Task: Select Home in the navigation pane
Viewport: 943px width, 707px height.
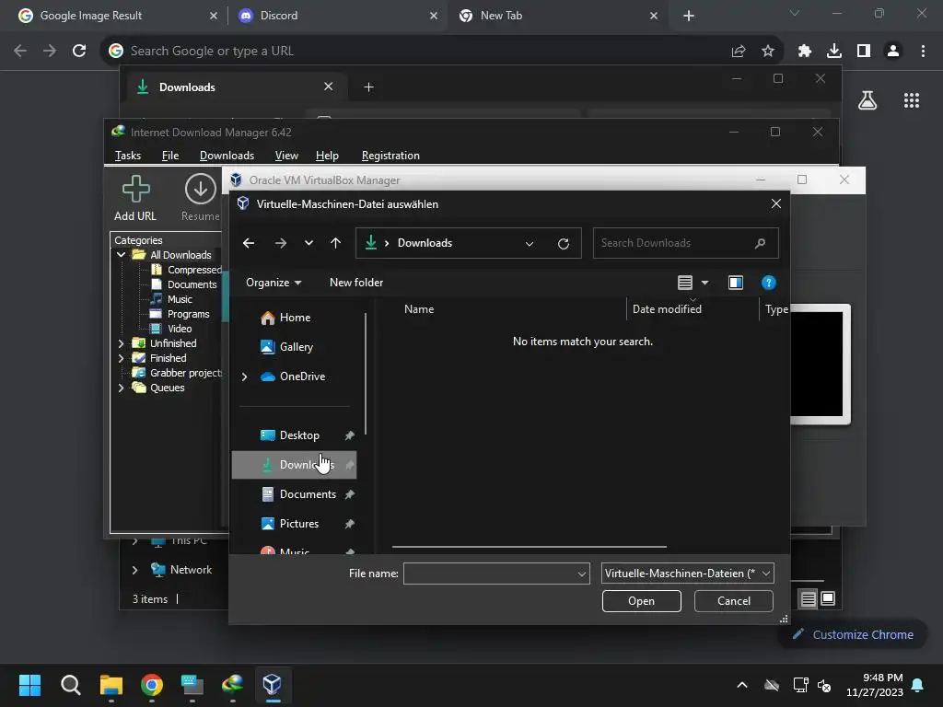Action: coord(295,318)
